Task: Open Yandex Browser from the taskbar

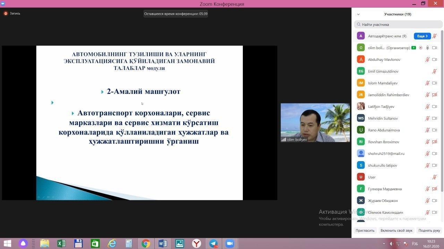Action: pos(196,243)
